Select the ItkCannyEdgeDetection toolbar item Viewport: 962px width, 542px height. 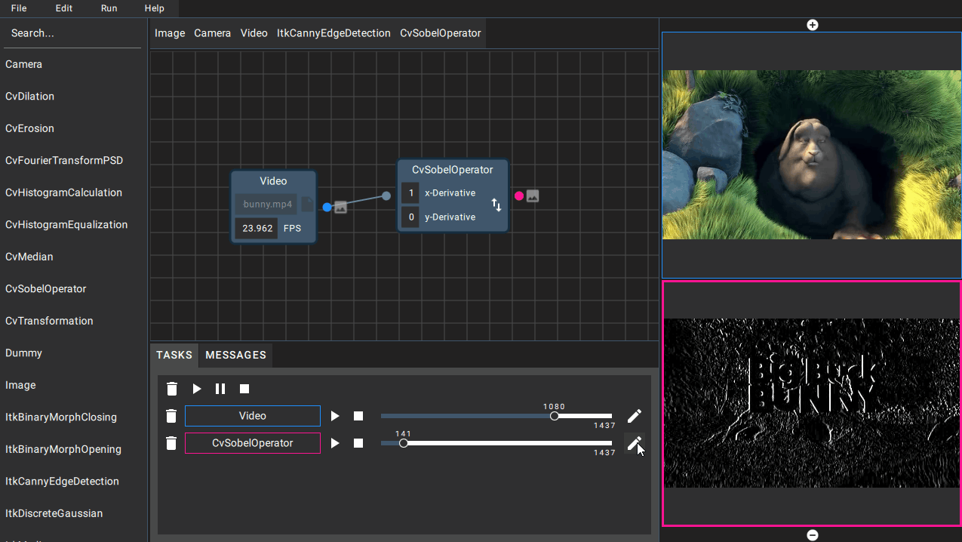pyautogui.click(x=333, y=33)
